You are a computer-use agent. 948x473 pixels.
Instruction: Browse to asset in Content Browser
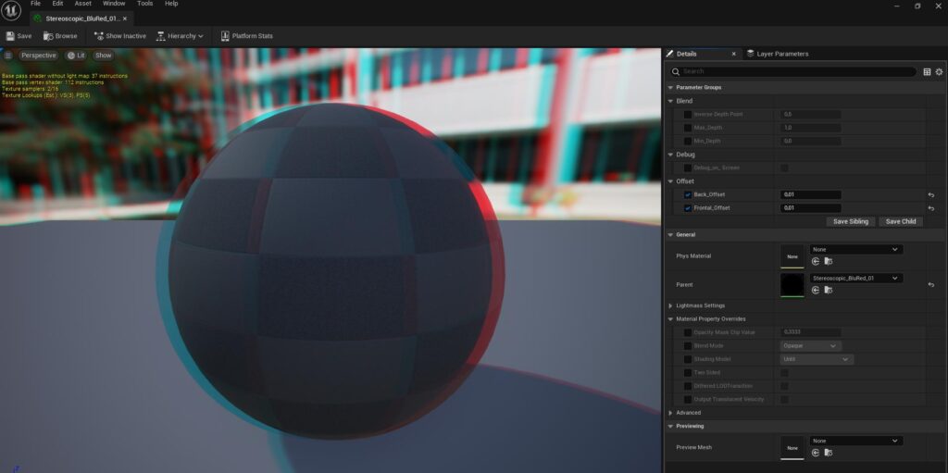pyautogui.click(x=60, y=36)
